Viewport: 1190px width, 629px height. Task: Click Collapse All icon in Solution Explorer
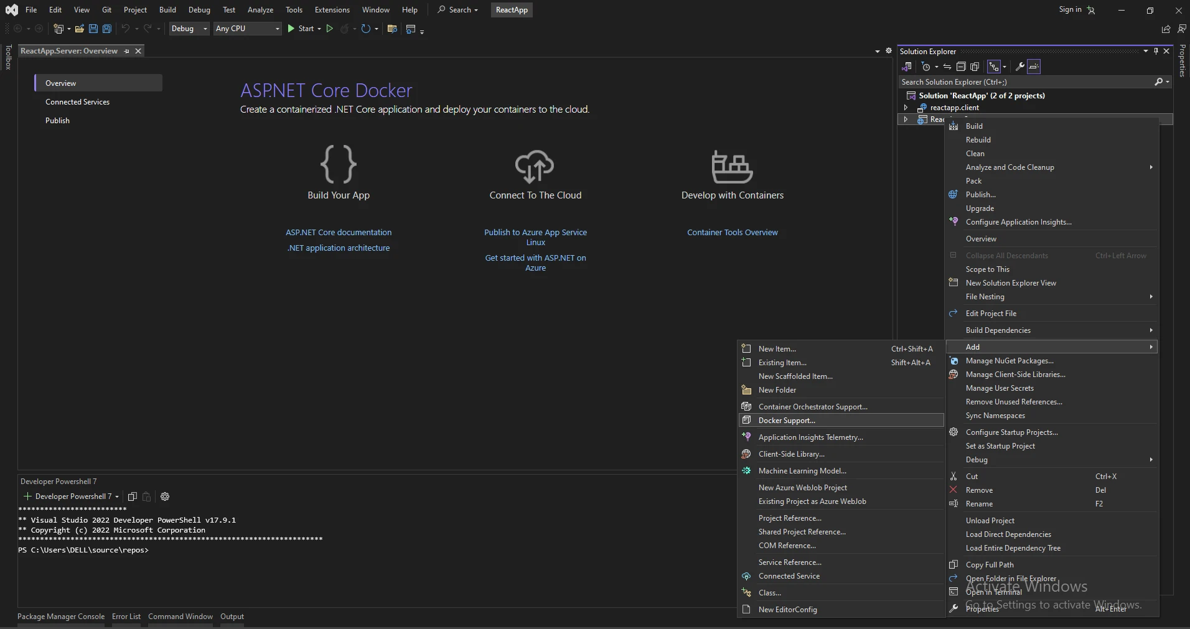click(x=961, y=67)
